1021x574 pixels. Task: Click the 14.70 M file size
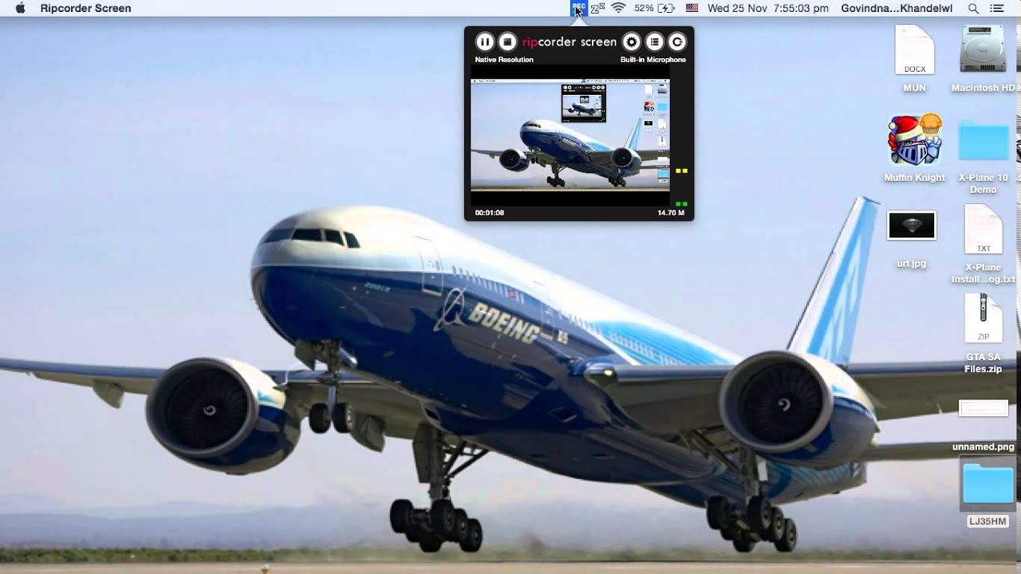tap(671, 213)
